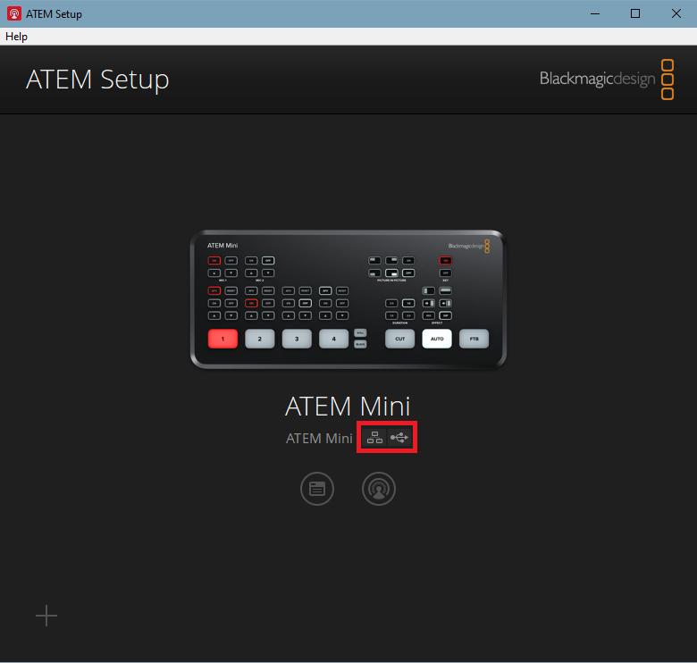
Task: Open the ATEM Mini settings circle icon
Action: [317, 489]
